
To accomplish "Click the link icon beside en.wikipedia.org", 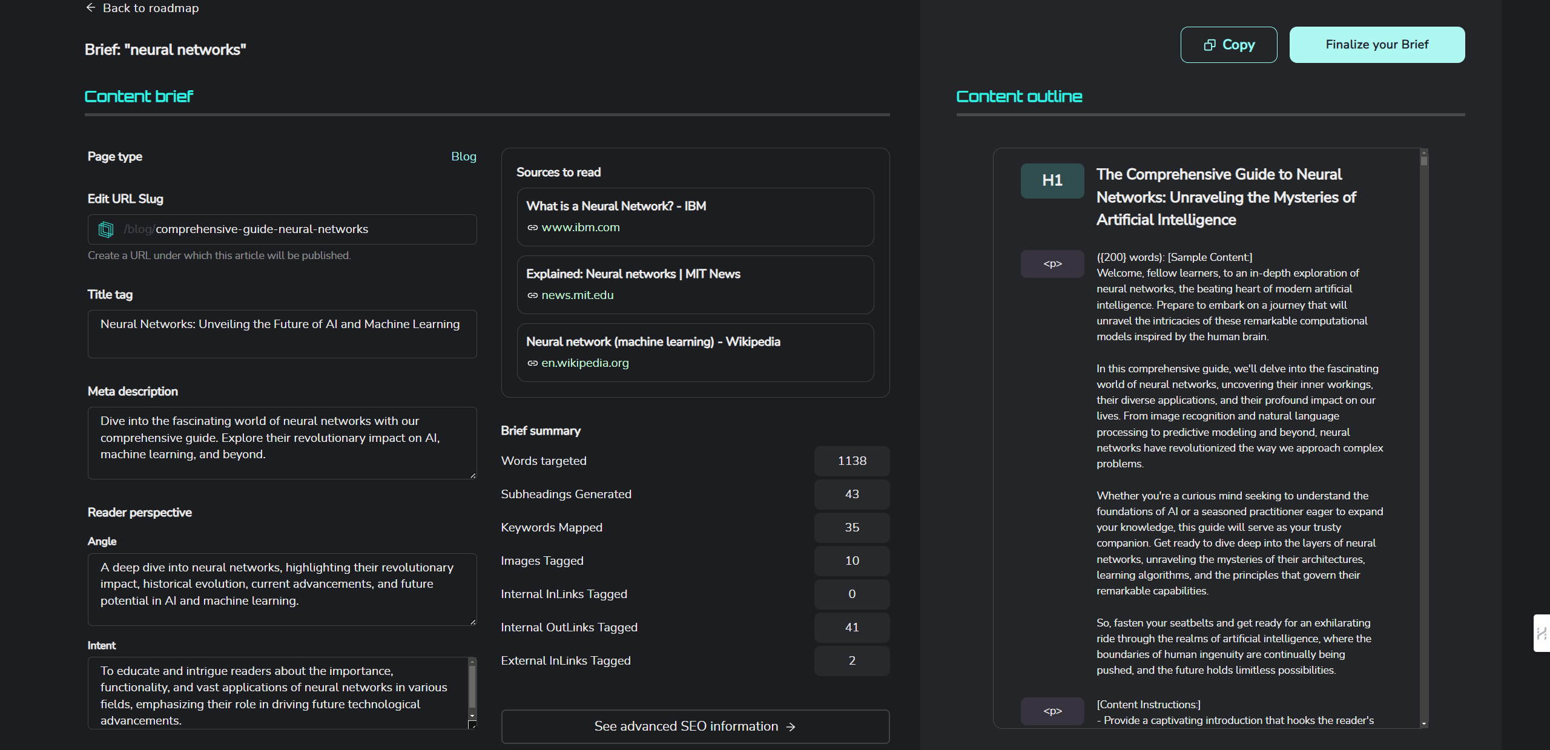I will (x=532, y=363).
